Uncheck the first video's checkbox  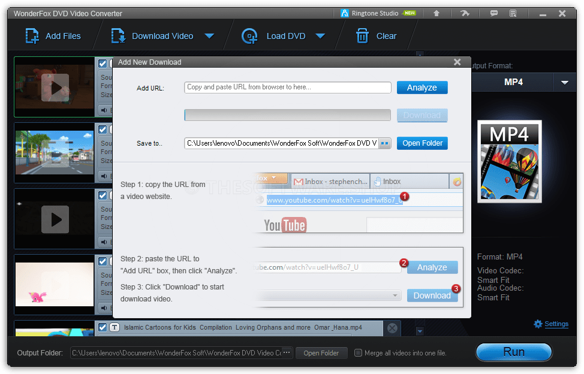pyautogui.click(x=103, y=64)
